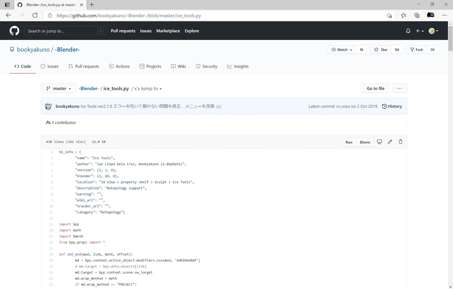The width and height of the screenshot is (453, 289).
Task: Open the Security tab
Action: pyautogui.click(x=206, y=66)
